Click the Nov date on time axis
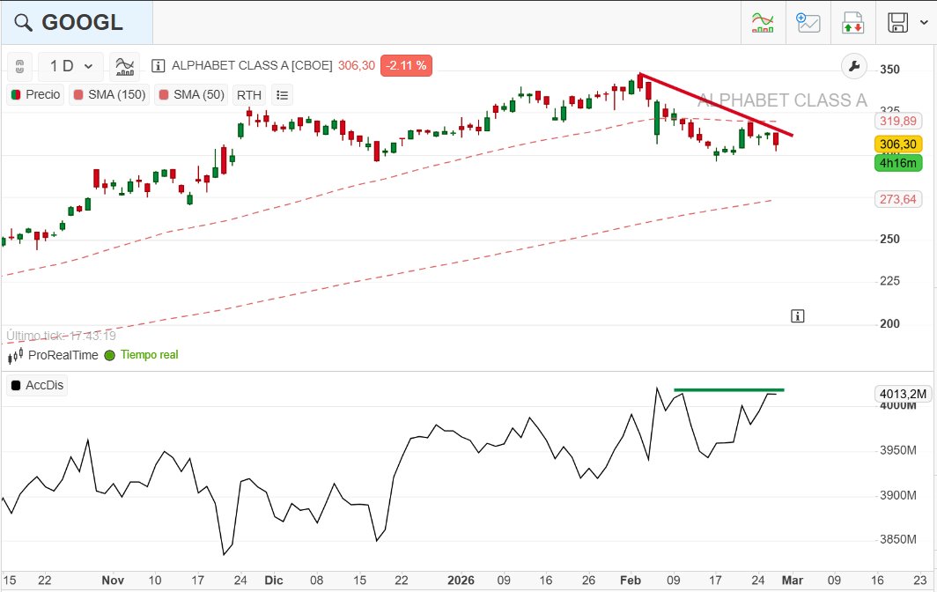This screenshot has height=592, width=937. [x=113, y=580]
